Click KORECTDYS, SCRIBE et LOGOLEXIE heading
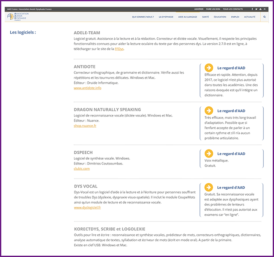Image resolution: width=274 pixels, height=257 pixels. [110, 229]
